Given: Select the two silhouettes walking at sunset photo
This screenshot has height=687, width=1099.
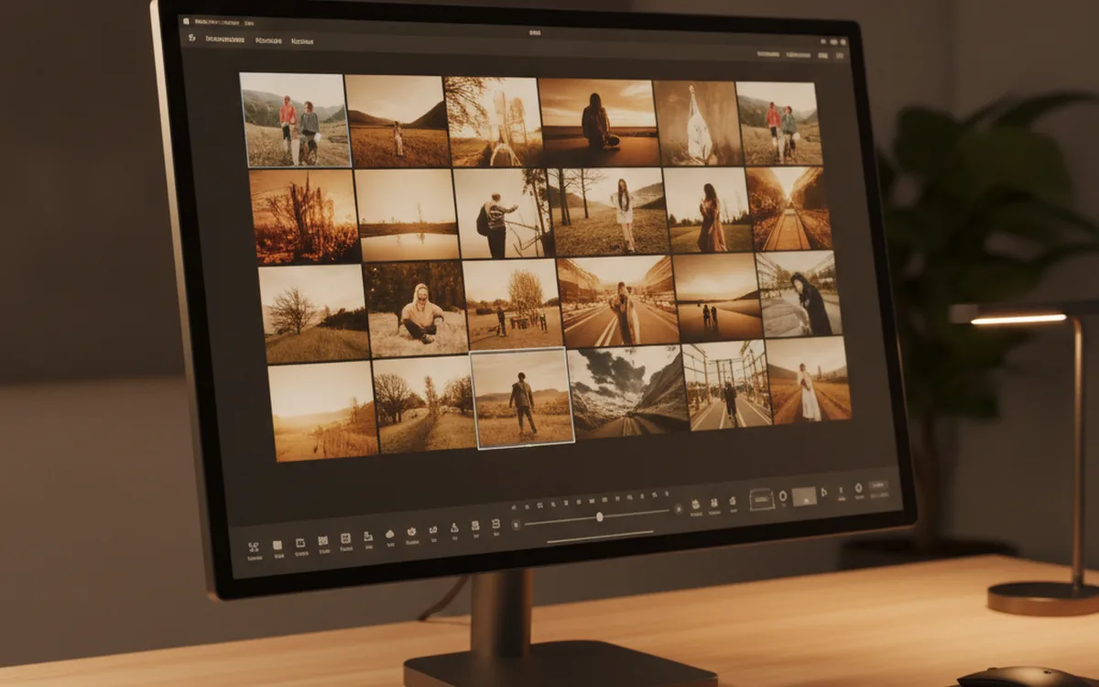Looking at the screenshot, I should [718, 298].
